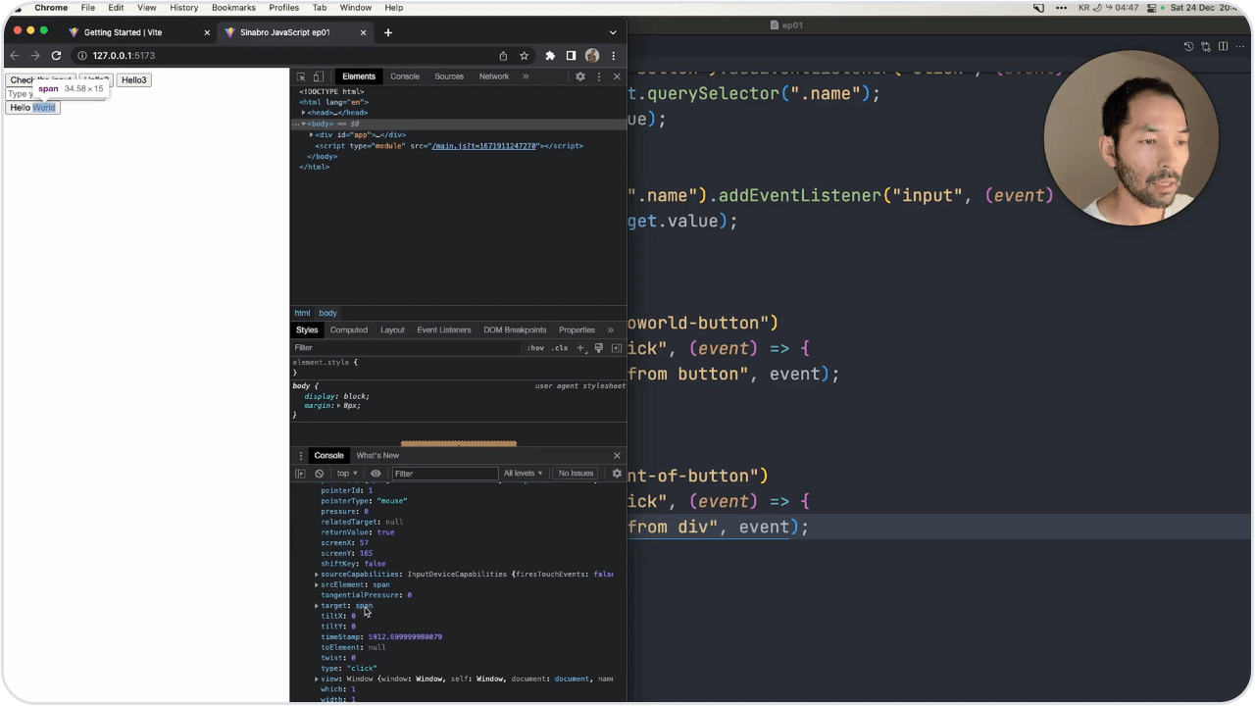Close the Sinabro JavaScript ep01 tab
This screenshot has width=1255, height=706.
pos(364,32)
